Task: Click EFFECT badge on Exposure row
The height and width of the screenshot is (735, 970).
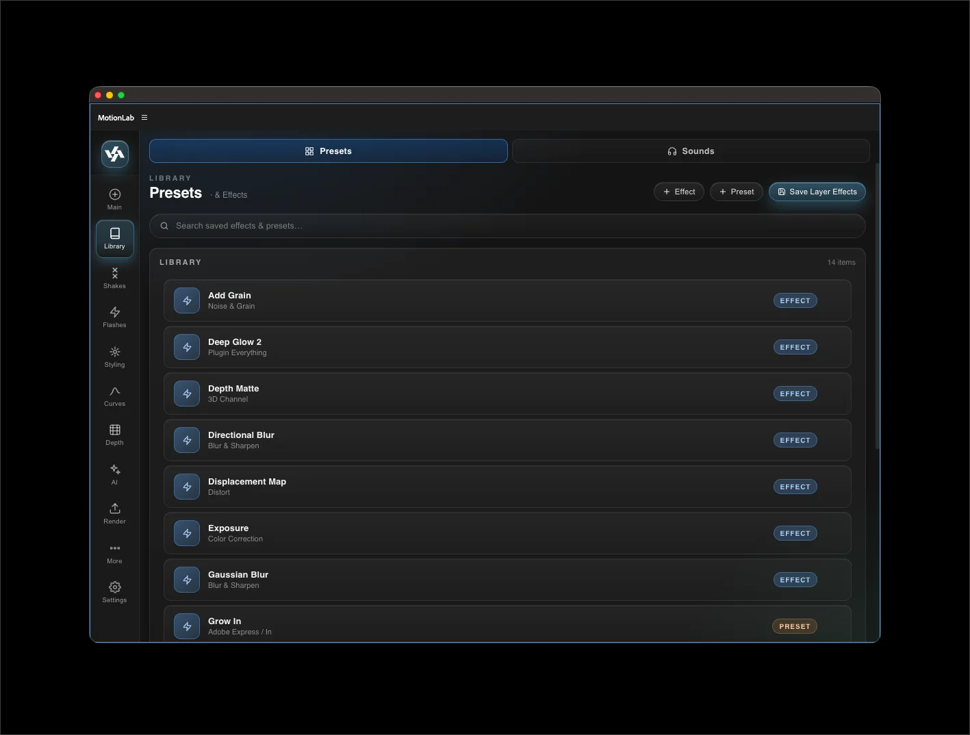Action: 795,533
